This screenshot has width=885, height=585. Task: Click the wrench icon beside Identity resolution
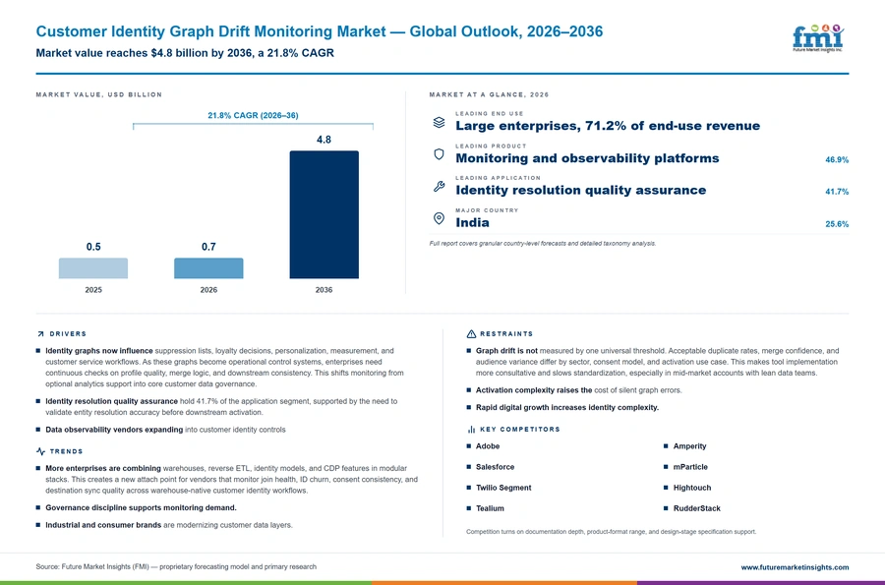[439, 186]
